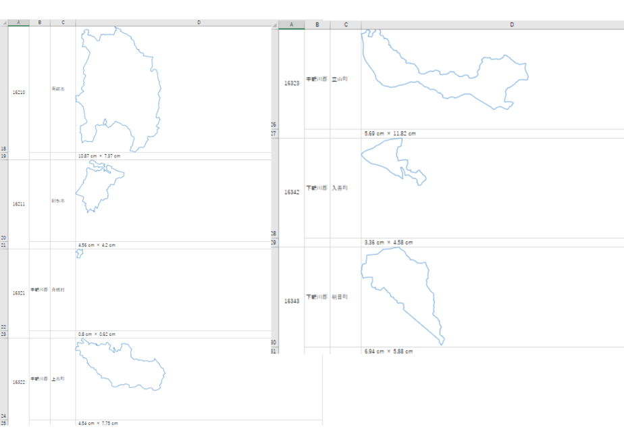This screenshot has height=446, width=624.
Task: Select row header 19
Action: [x=3, y=156]
